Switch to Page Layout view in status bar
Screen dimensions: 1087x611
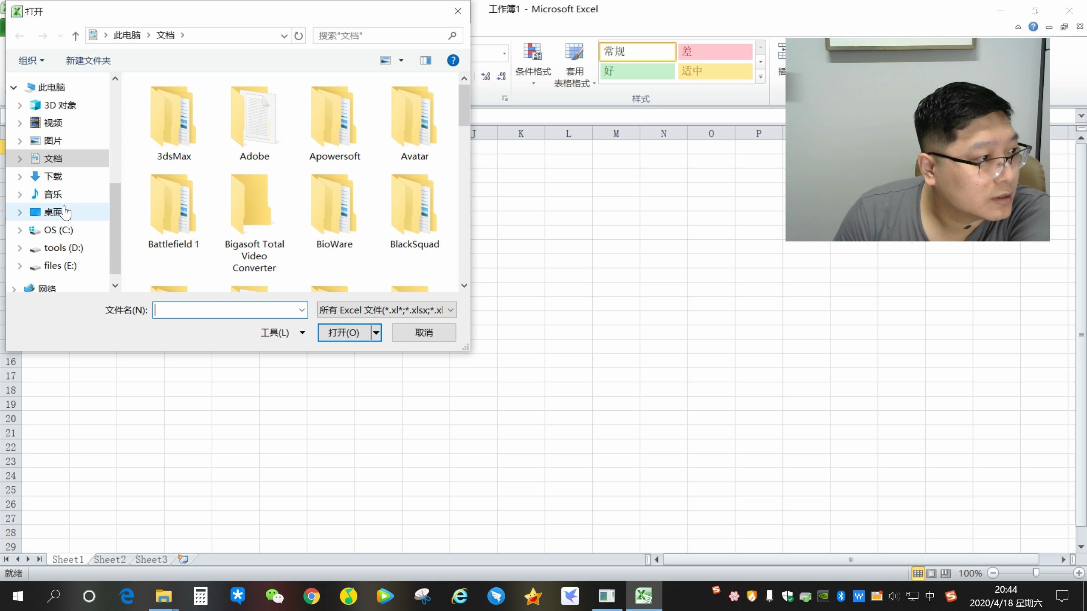click(932, 574)
